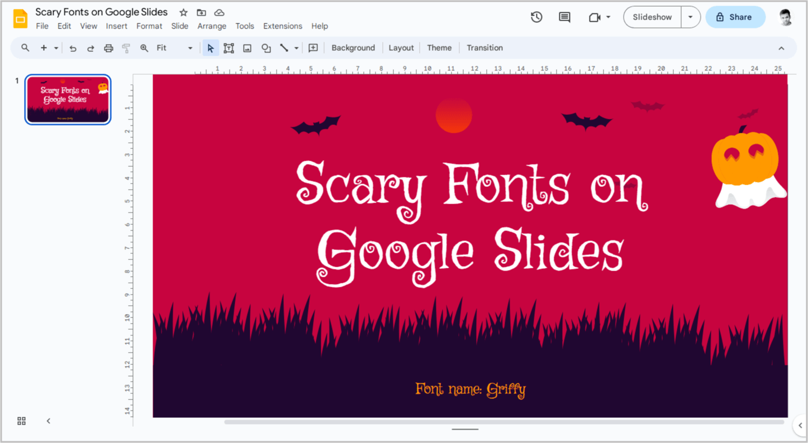Viewport: 808px width, 443px height.
Task: Click the horizontal scrollbar below slide
Action: (504, 422)
